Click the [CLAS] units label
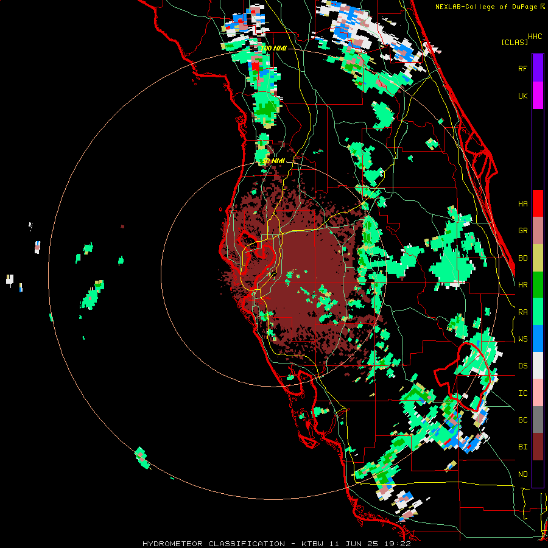The height and width of the screenshot is (548, 548). click(x=515, y=42)
